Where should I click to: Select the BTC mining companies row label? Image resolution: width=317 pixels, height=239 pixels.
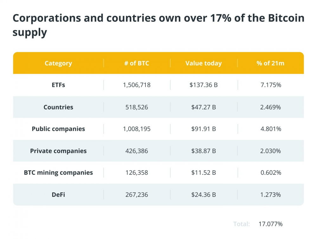point(58,173)
